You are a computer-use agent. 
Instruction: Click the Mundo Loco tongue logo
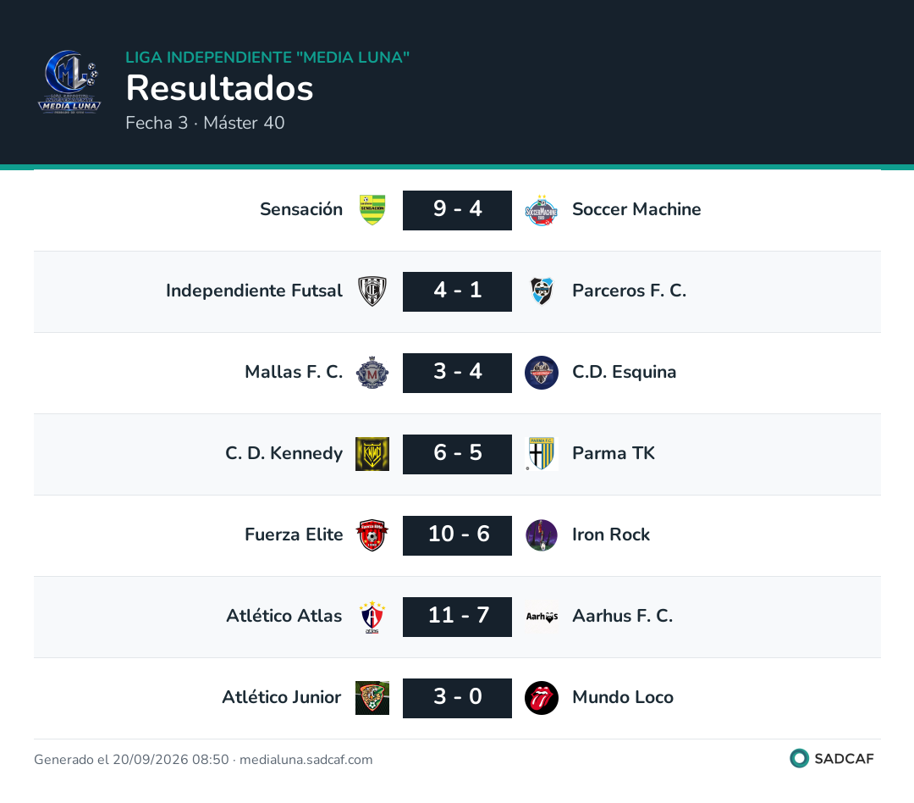coord(542,698)
